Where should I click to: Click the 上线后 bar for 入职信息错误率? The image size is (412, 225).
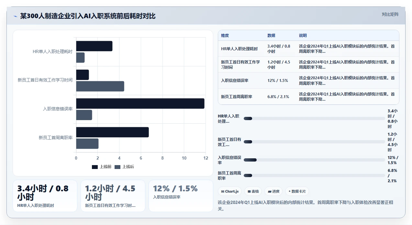click(84, 115)
